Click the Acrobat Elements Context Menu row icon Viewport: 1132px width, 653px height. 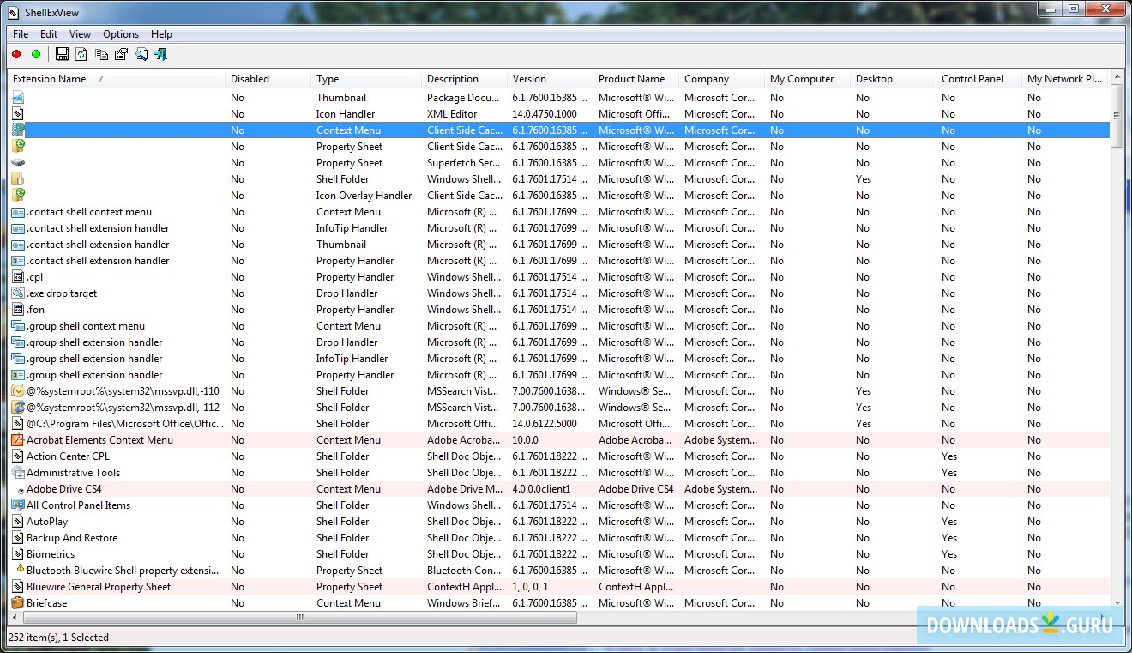tap(17, 440)
